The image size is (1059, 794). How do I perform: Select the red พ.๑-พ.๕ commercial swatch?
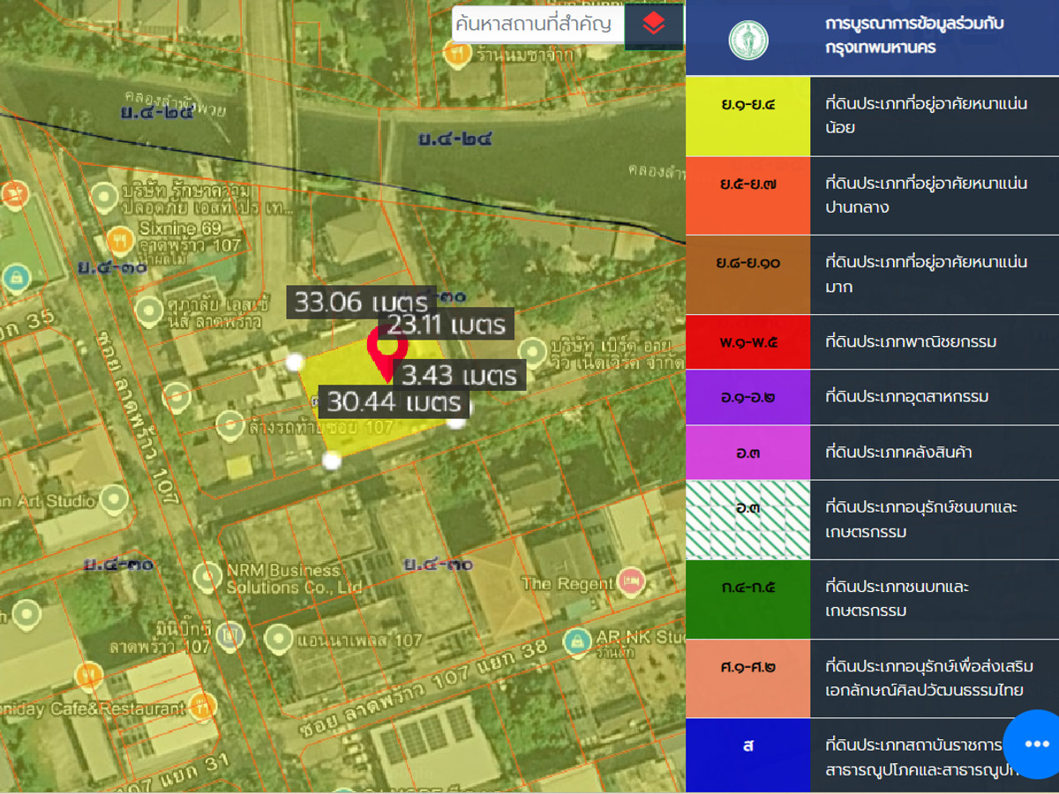point(747,341)
